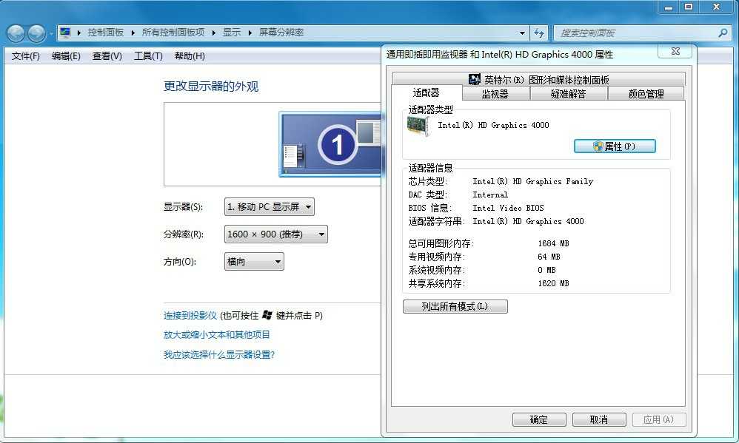The height and width of the screenshot is (443, 739).
Task: Open the 方向 orientation dropdown
Action: 254,261
